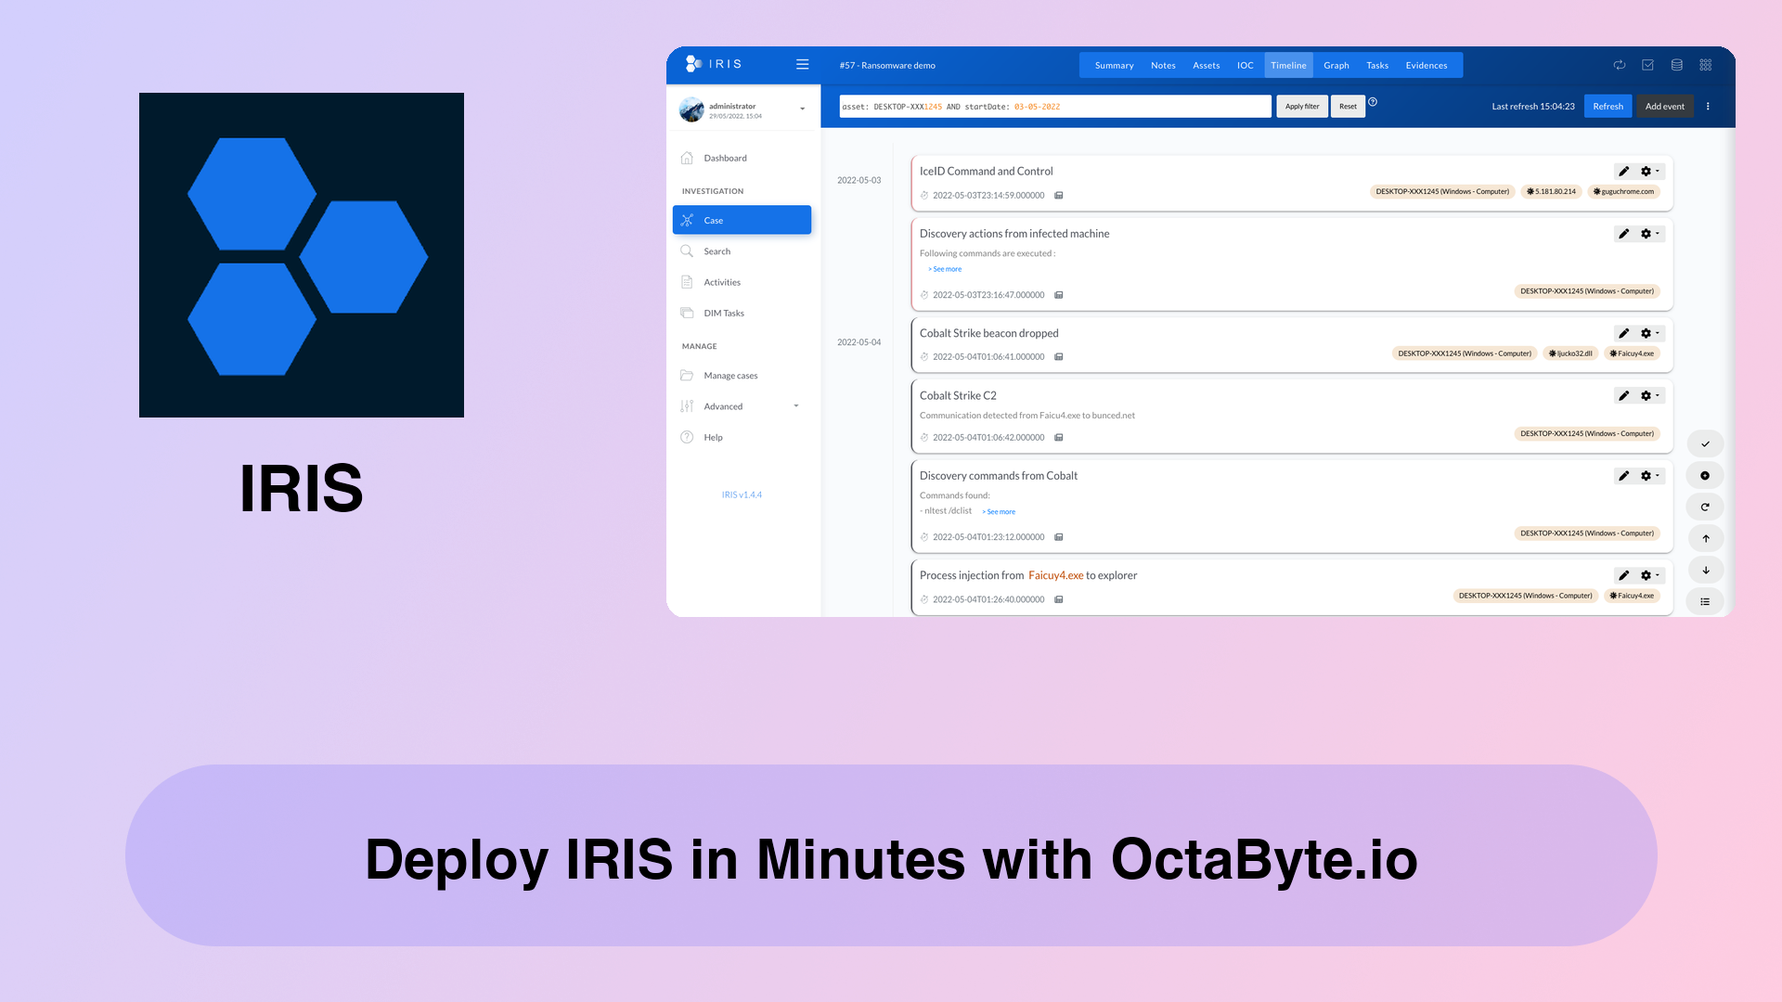Switch to the Summary tab

point(1114,65)
